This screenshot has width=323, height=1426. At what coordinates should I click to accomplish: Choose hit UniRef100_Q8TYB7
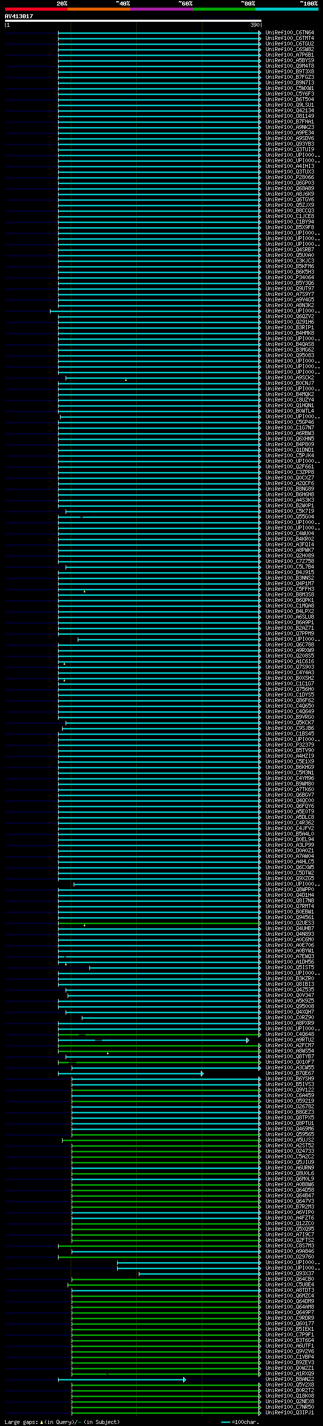290,1056
